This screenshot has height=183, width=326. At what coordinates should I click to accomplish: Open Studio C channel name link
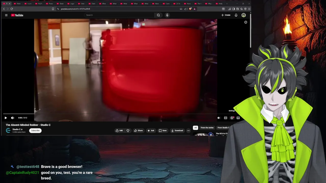(x=17, y=129)
